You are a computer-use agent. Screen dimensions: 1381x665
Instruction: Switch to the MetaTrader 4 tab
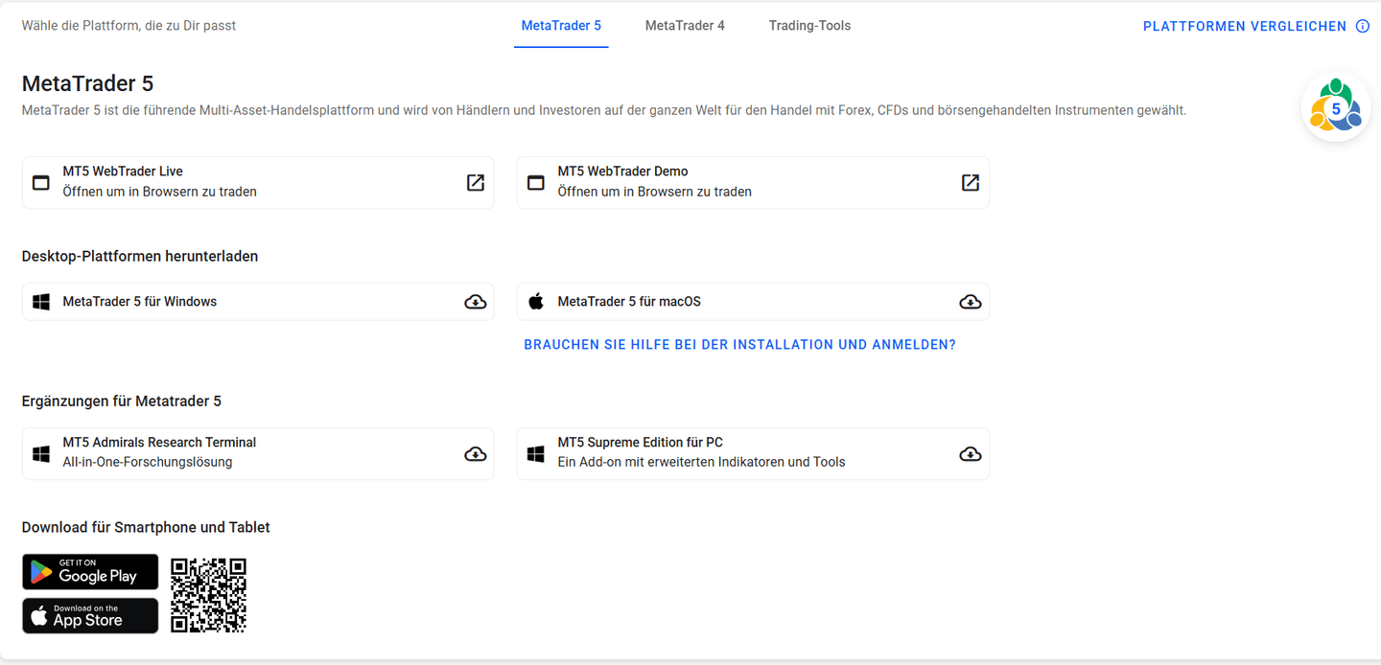[685, 26]
